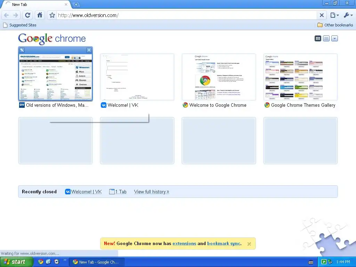Click the Old versions of Windows title link
The width and height of the screenshot is (356, 267).
(x=57, y=105)
